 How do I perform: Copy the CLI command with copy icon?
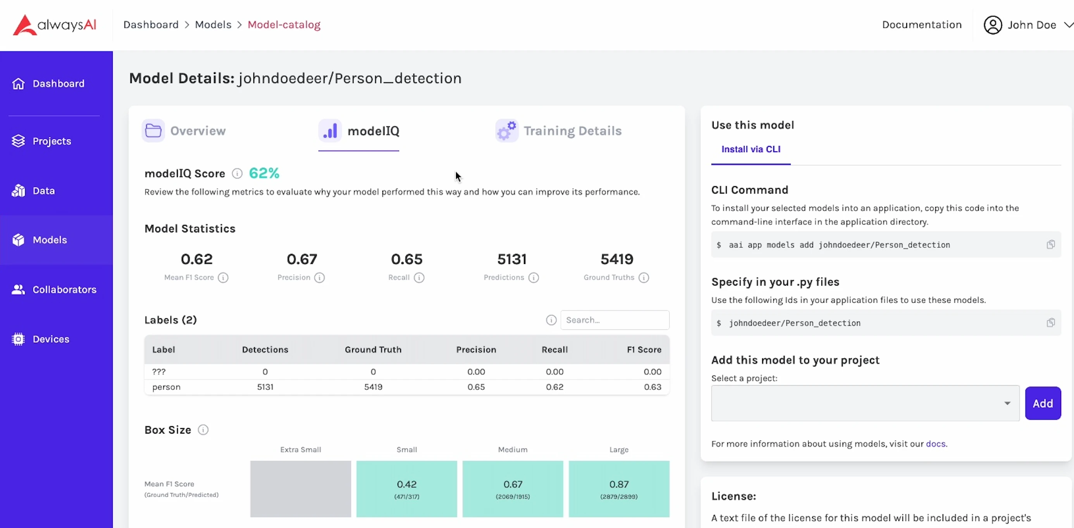(1050, 244)
